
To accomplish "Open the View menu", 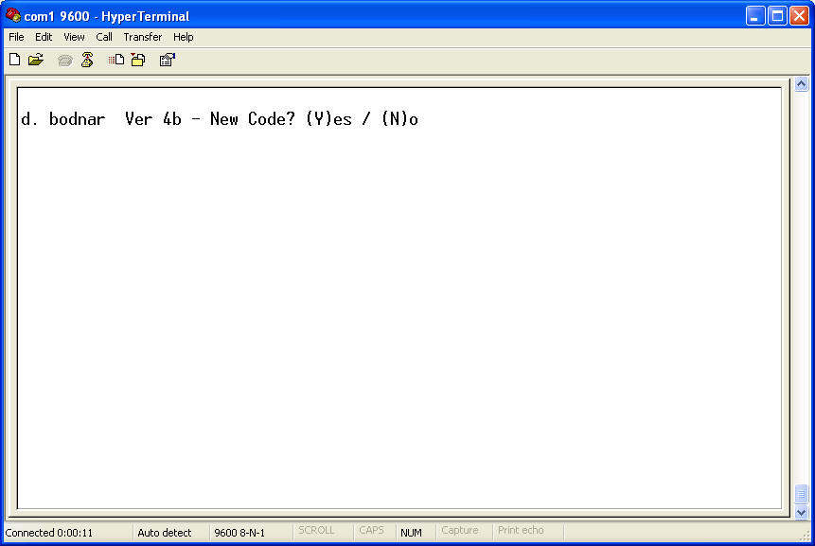I will pyautogui.click(x=74, y=37).
